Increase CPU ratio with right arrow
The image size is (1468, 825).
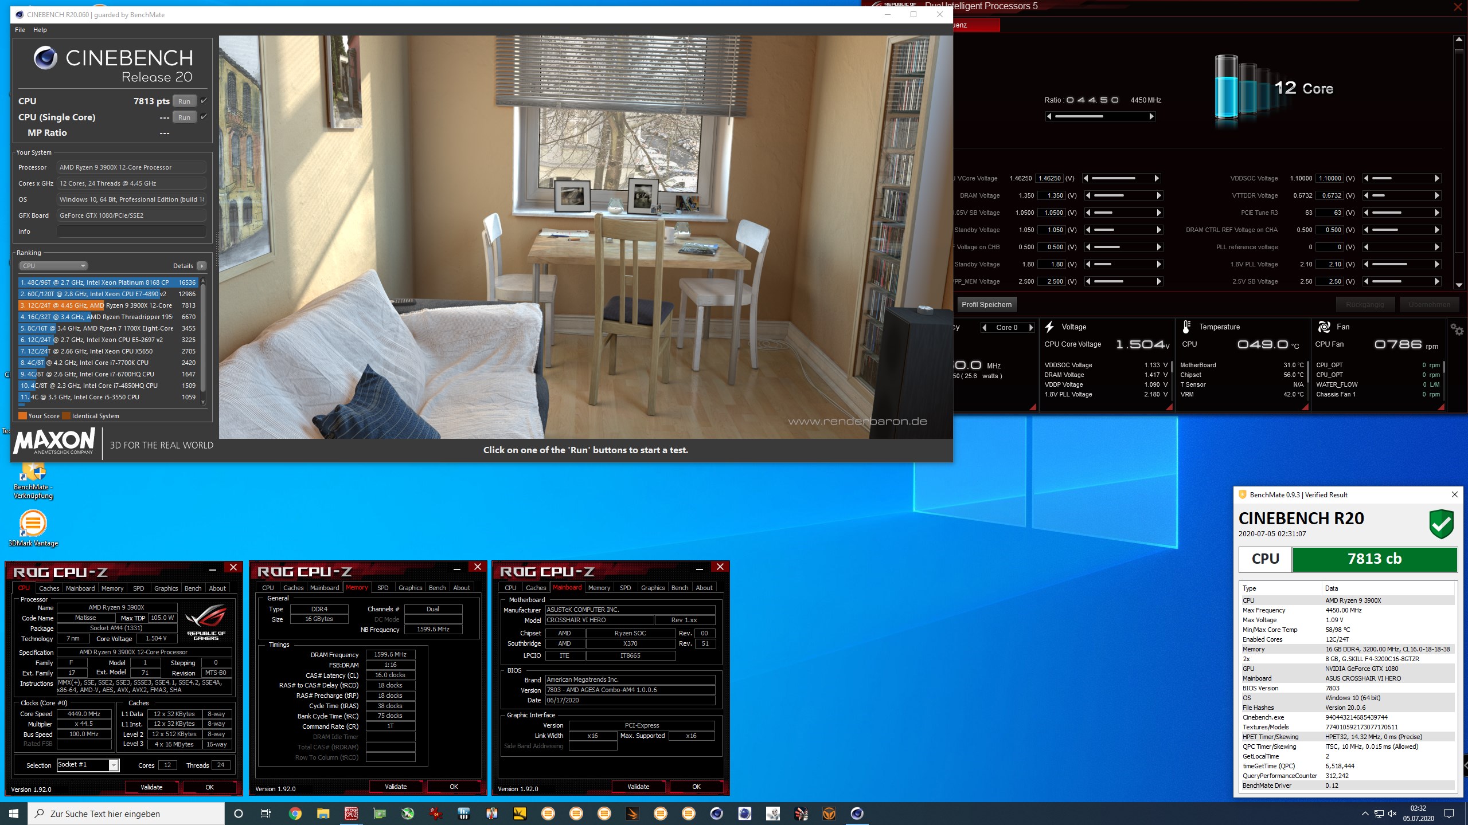[x=1151, y=117]
